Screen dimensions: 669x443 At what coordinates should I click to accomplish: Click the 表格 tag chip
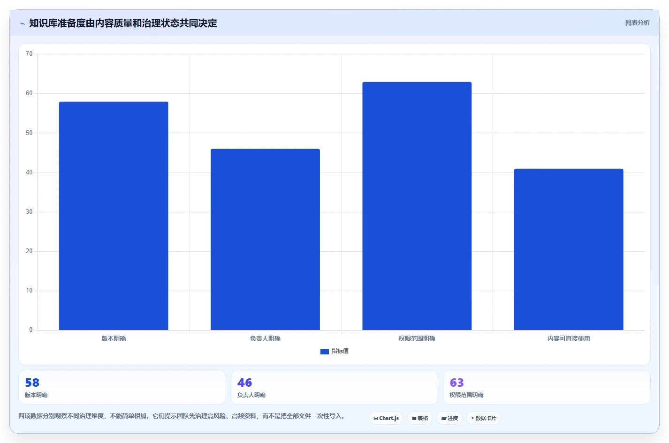pos(420,418)
